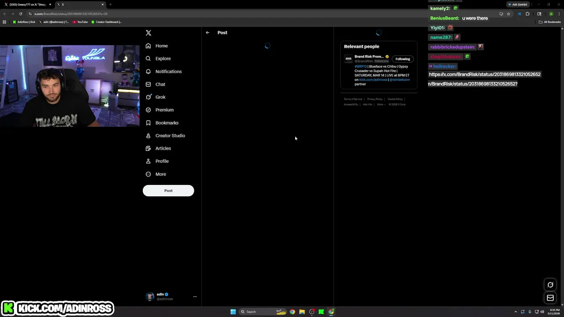Click the browser back arrow
The width and height of the screenshot is (564, 317).
pyautogui.click(x=5, y=14)
